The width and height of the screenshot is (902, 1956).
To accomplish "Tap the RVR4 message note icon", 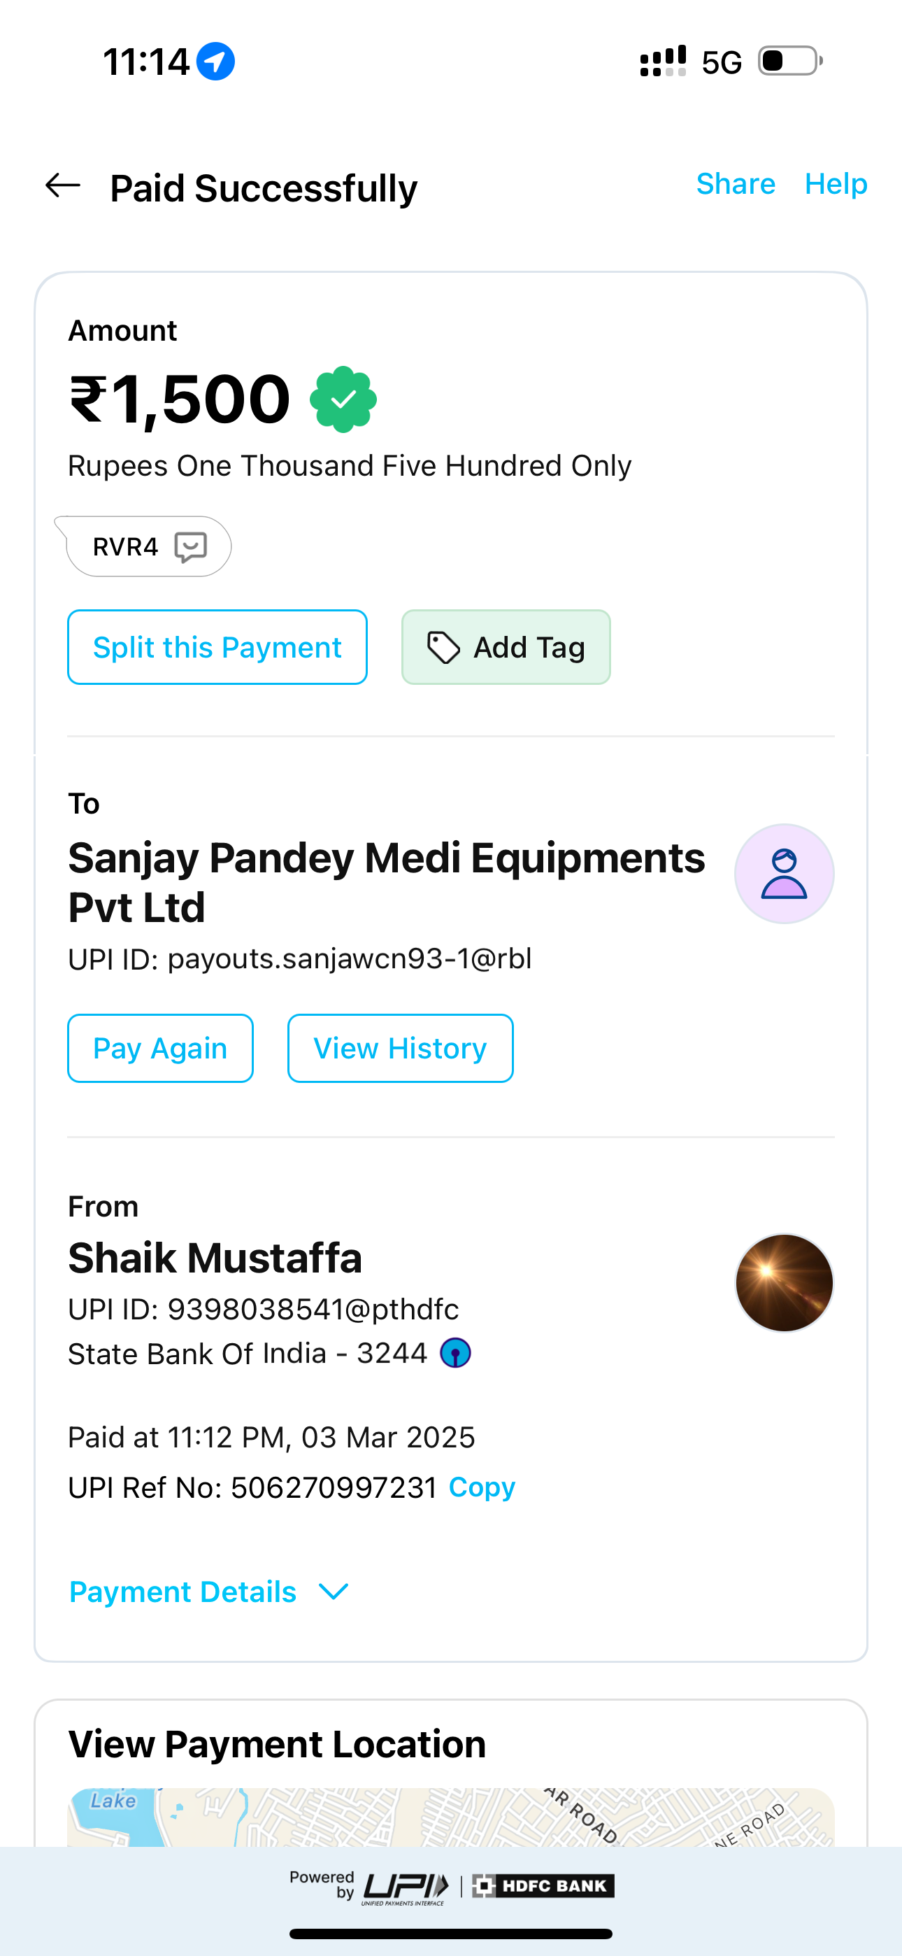I will (191, 546).
